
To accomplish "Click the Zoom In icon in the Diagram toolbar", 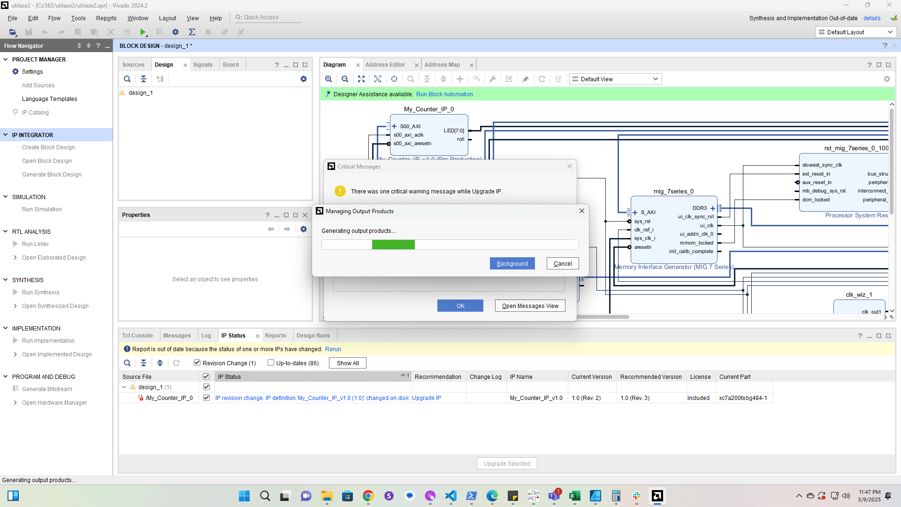I will [328, 79].
